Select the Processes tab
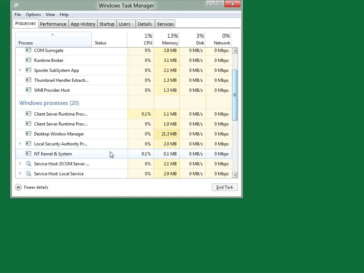Screen dimensions: 364x273 (26, 23)
